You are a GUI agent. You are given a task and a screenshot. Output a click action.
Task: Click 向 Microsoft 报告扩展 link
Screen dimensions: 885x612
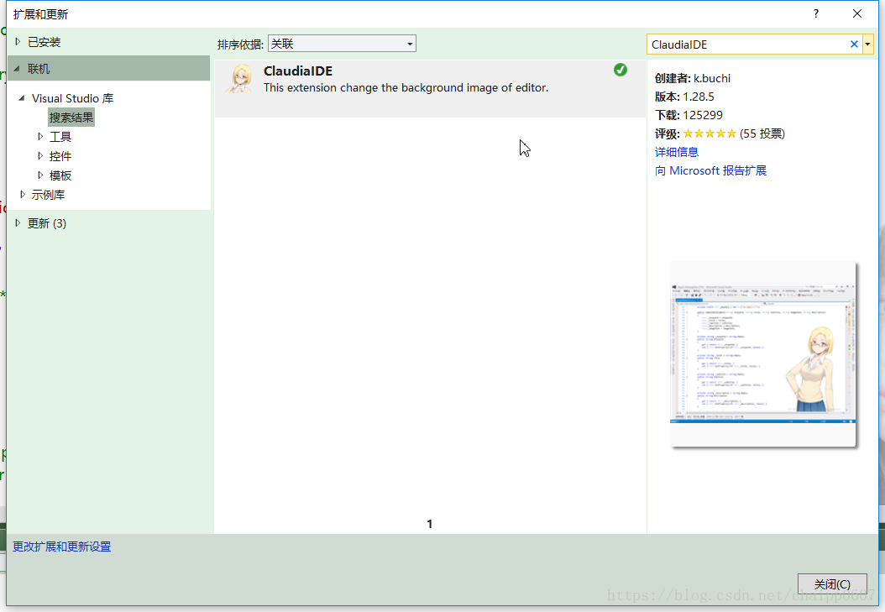[710, 170]
